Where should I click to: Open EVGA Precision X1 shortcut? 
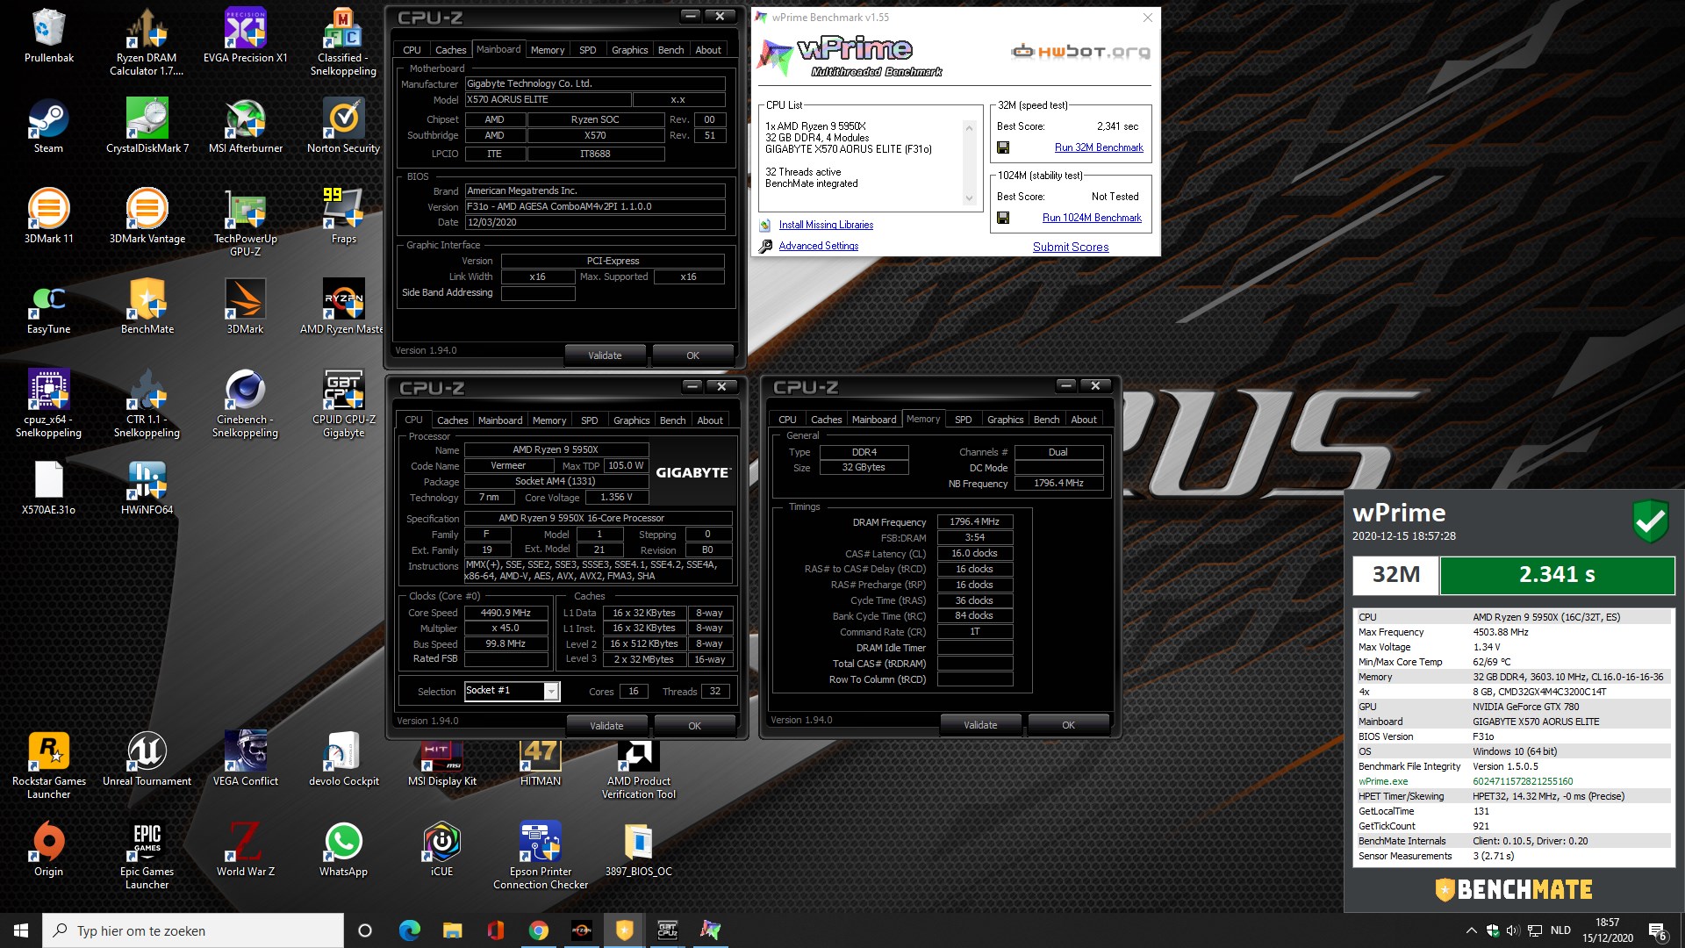click(x=246, y=36)
